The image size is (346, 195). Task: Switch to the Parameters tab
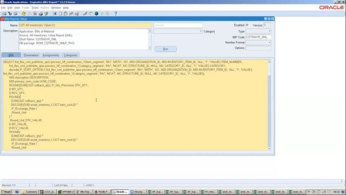[x=31, y=55]
